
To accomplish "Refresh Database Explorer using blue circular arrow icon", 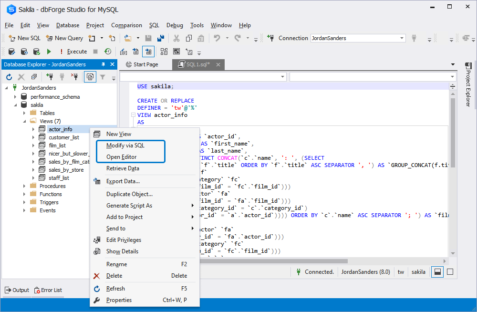I will (x=9, y=77).
